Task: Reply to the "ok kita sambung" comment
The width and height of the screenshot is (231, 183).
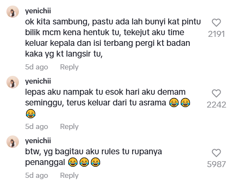Action: point(69,67)
